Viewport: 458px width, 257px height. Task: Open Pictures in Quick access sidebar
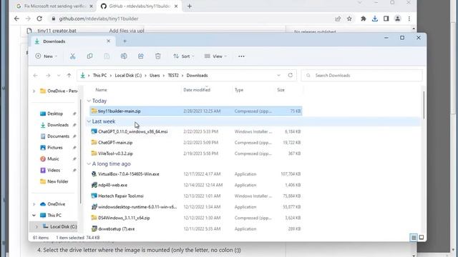tap(55, 148)
